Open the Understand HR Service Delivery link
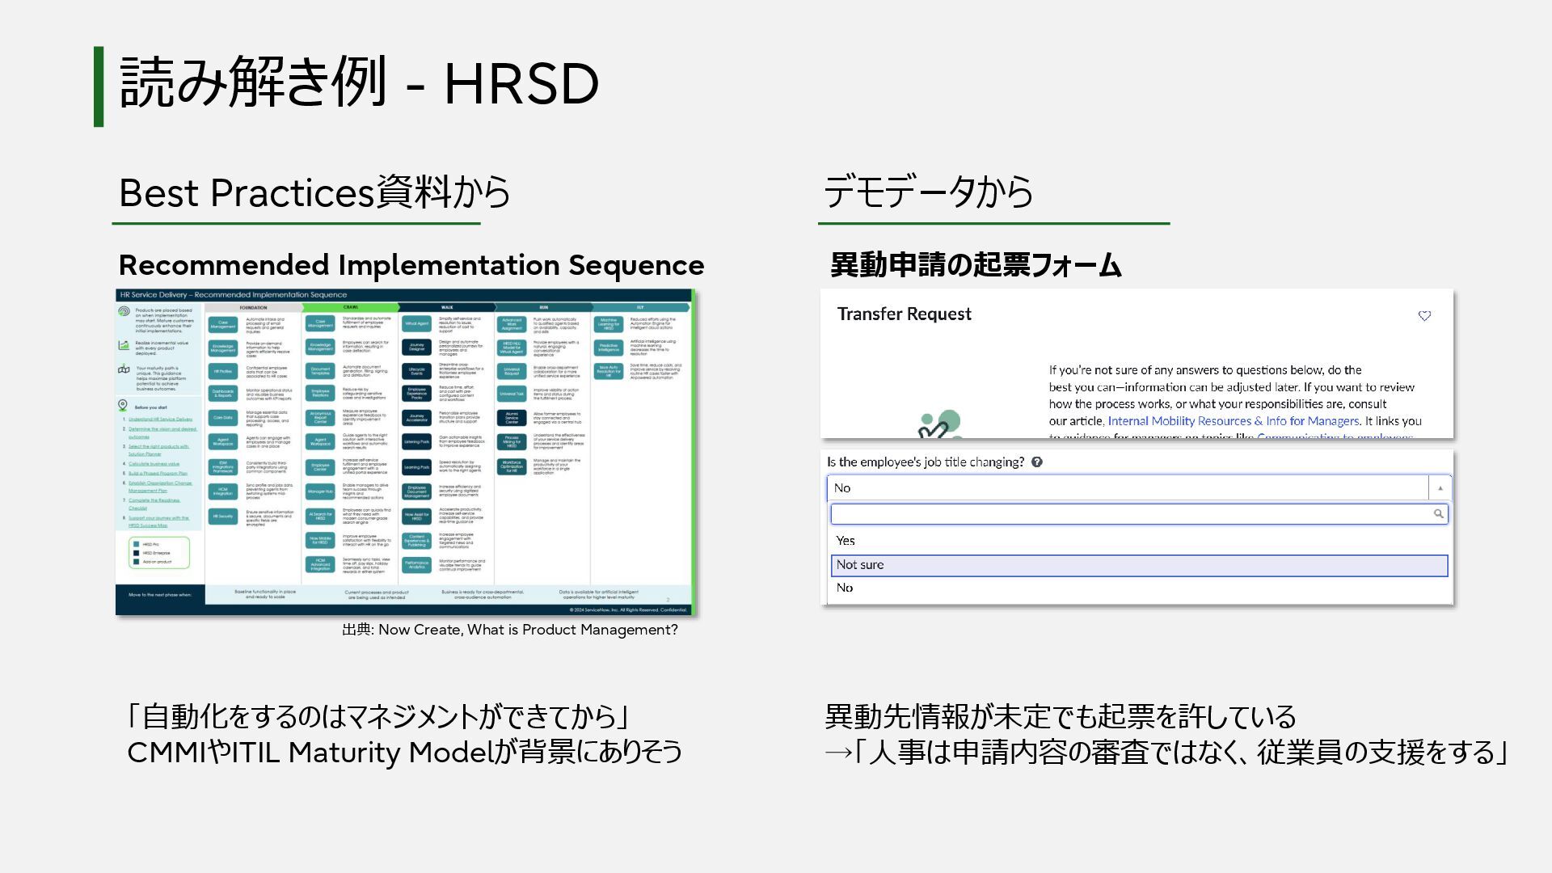 tap(160, 420)
